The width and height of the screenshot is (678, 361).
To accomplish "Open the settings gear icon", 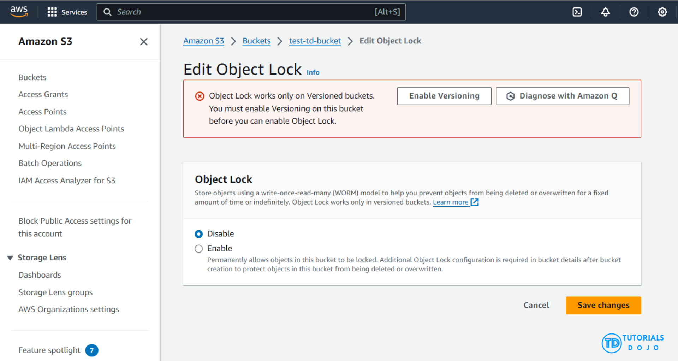I will [x=662, y=12].
